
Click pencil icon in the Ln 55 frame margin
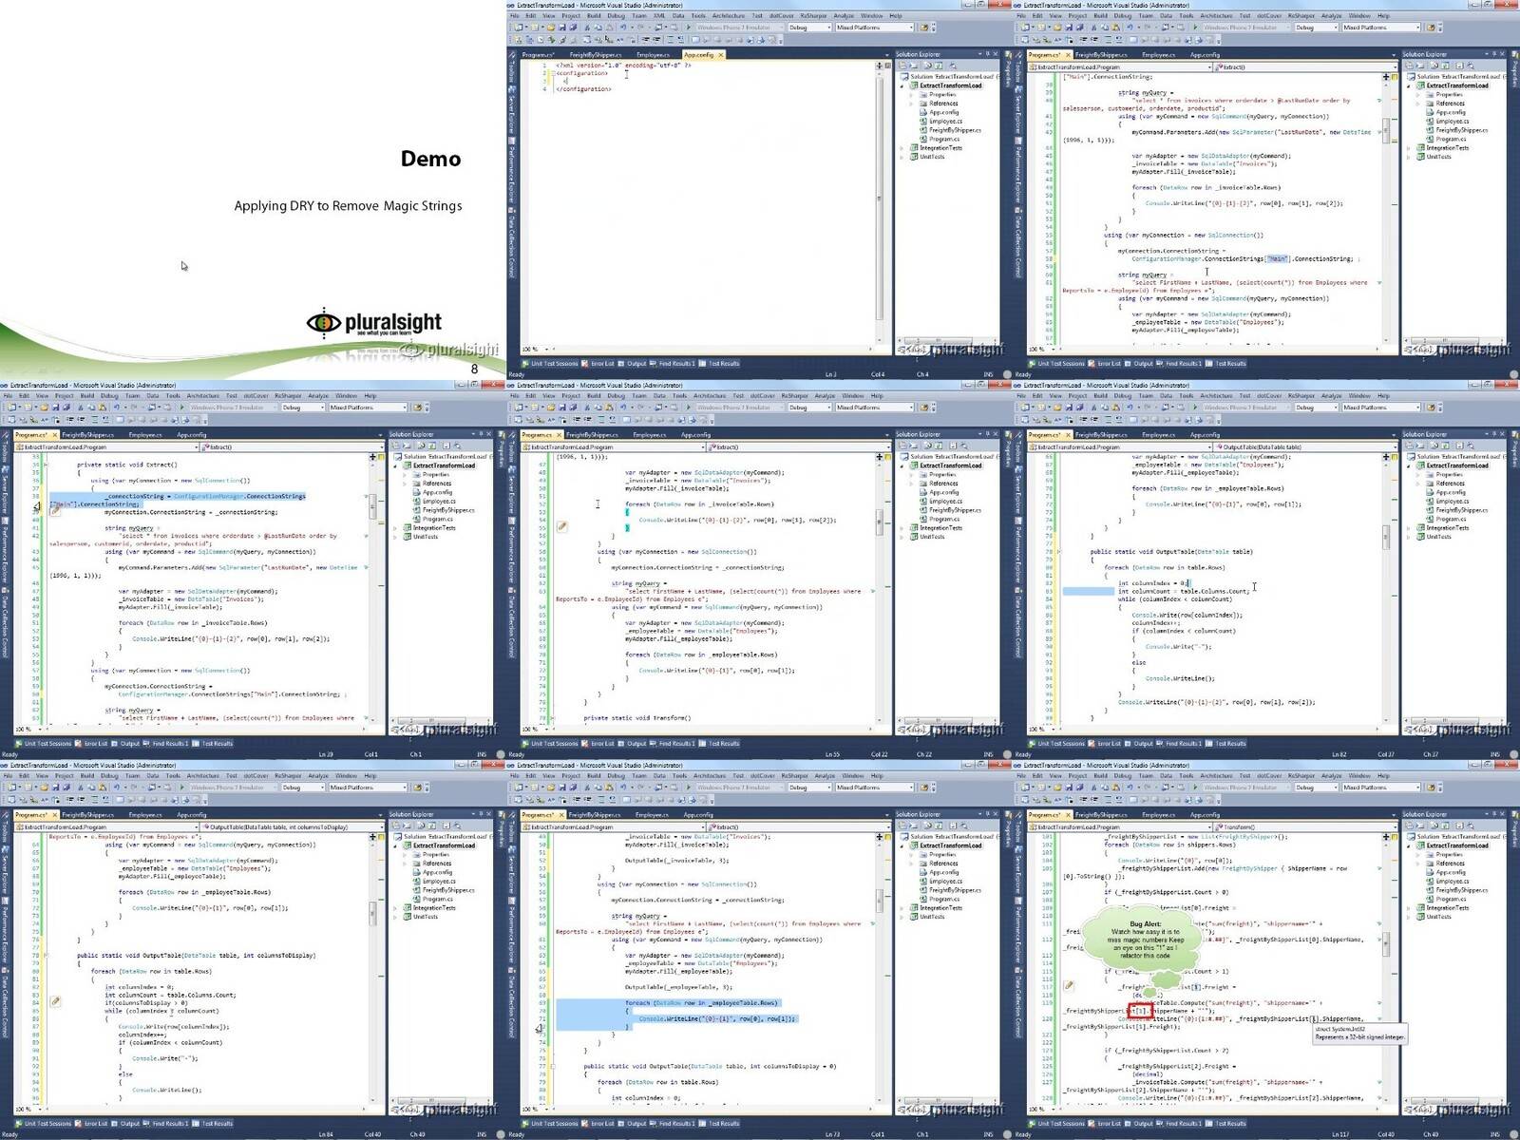click(x=562, y=525)
